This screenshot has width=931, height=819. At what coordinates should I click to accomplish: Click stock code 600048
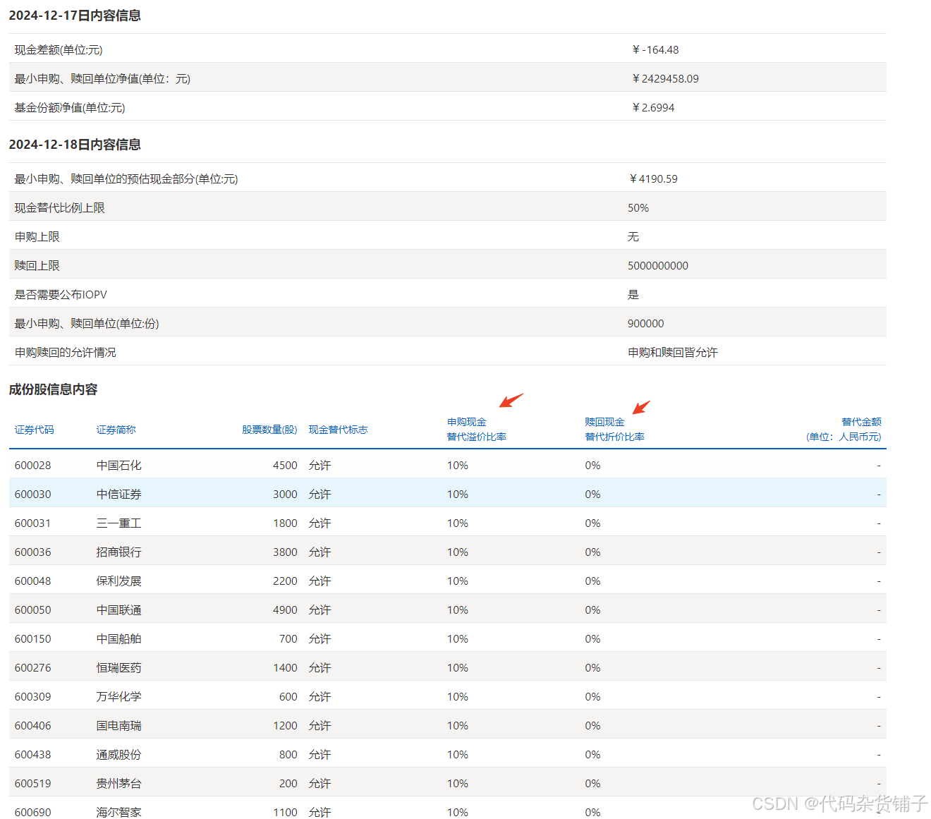pos(32,581)
